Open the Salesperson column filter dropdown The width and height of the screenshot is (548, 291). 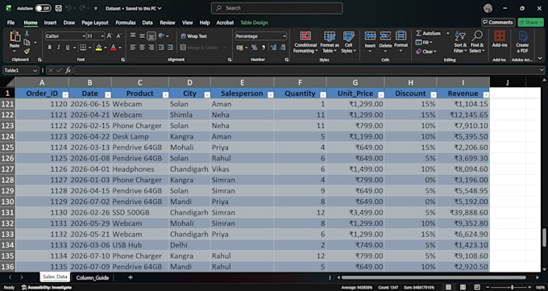pyautogui.click(x=271, y=95)
